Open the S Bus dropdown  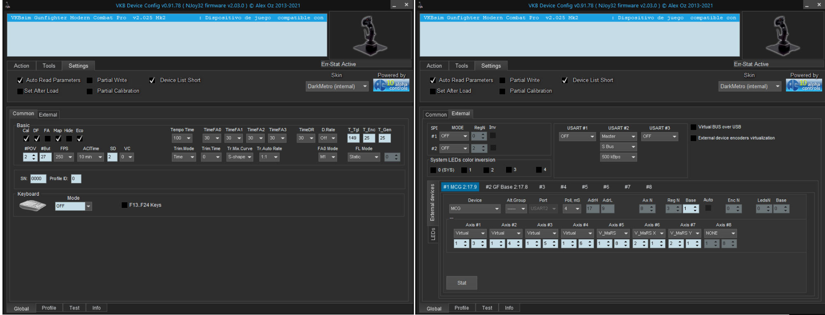tap(619, 147)
